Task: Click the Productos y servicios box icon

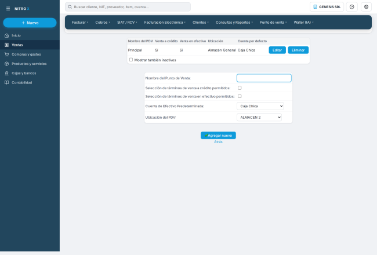Action: pyautogui.click(x=7, y=64)
